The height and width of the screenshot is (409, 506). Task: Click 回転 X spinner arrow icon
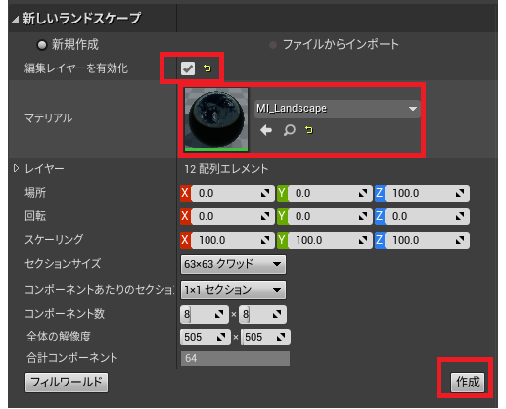click(265, 216)
